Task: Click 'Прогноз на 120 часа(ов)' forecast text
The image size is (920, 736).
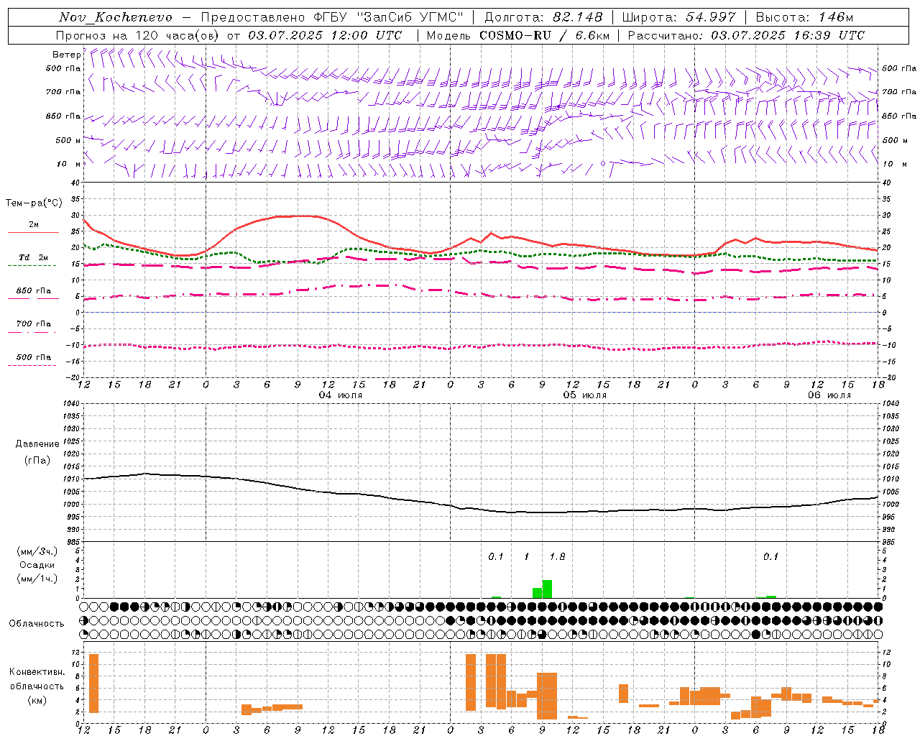Action: pyautogui.click(x=138, y=35)
